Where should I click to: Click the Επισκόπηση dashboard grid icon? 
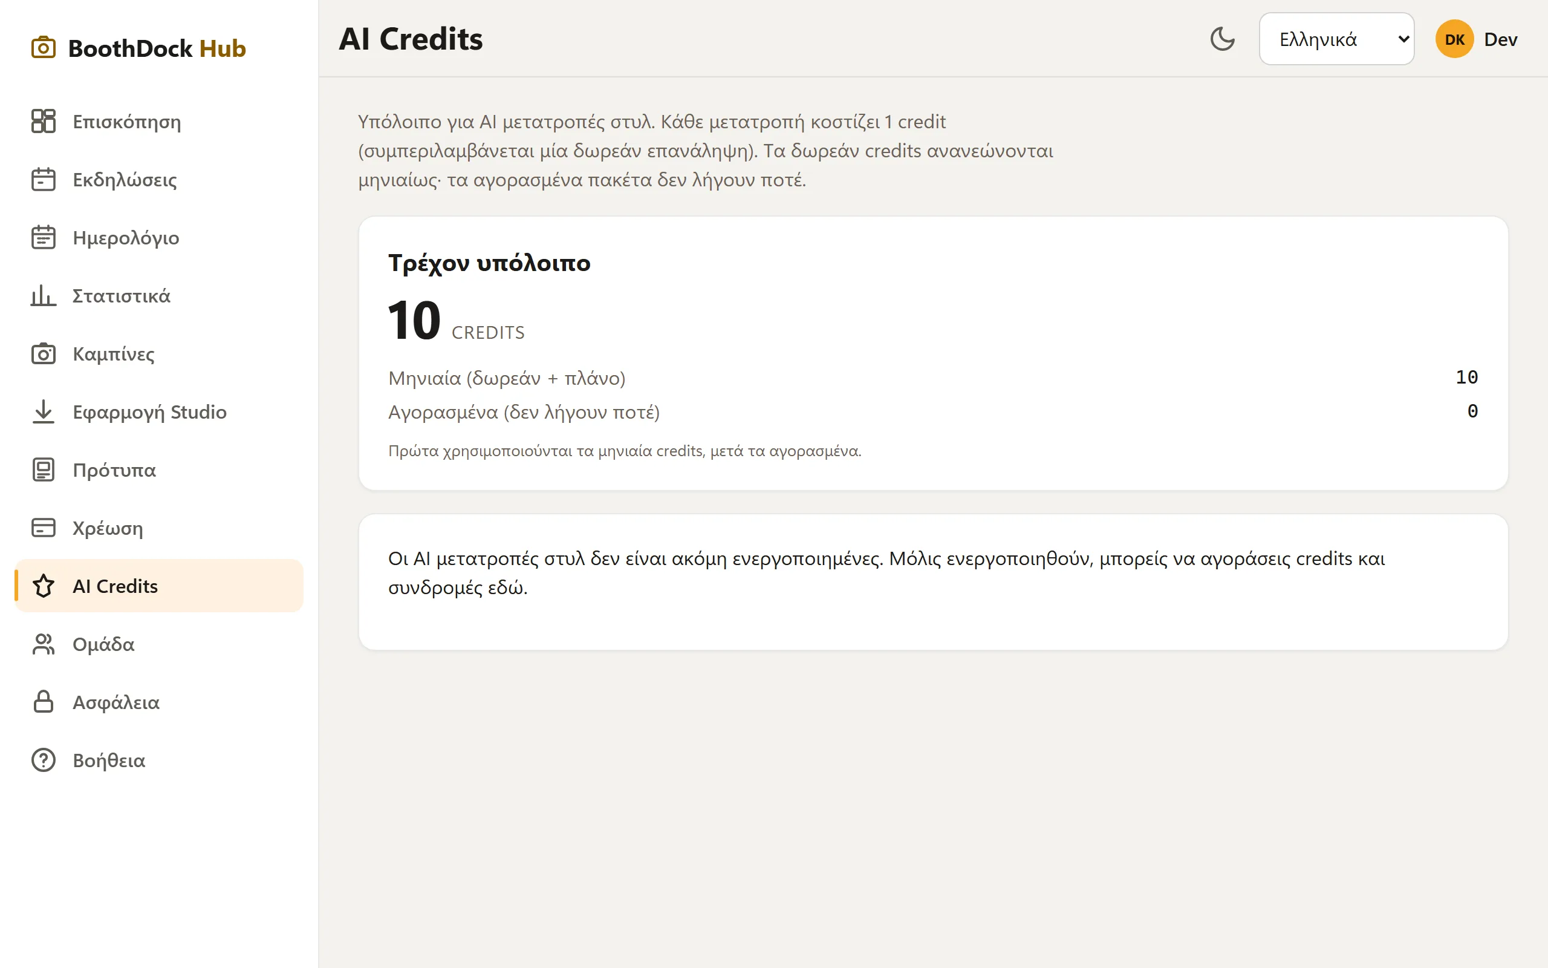(44, 121)
